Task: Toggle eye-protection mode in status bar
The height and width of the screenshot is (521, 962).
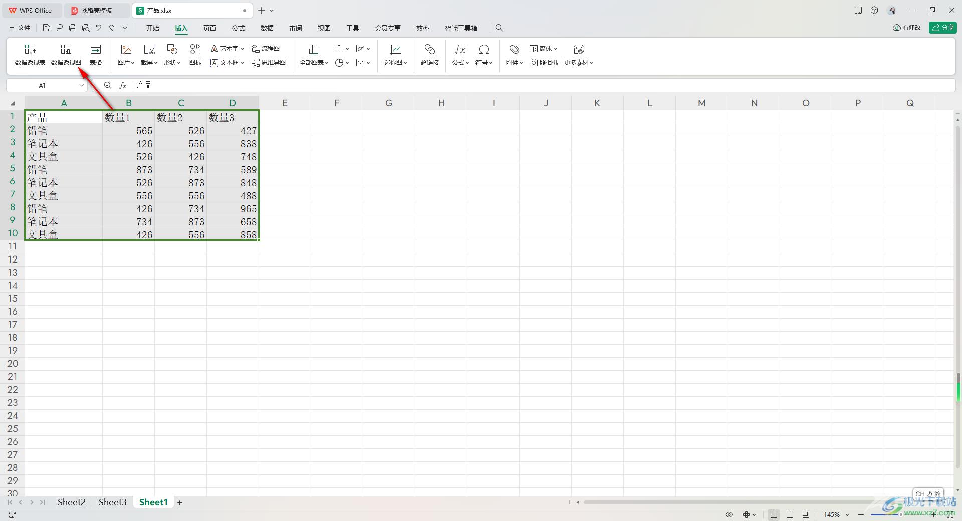Action: click(729, 515)
